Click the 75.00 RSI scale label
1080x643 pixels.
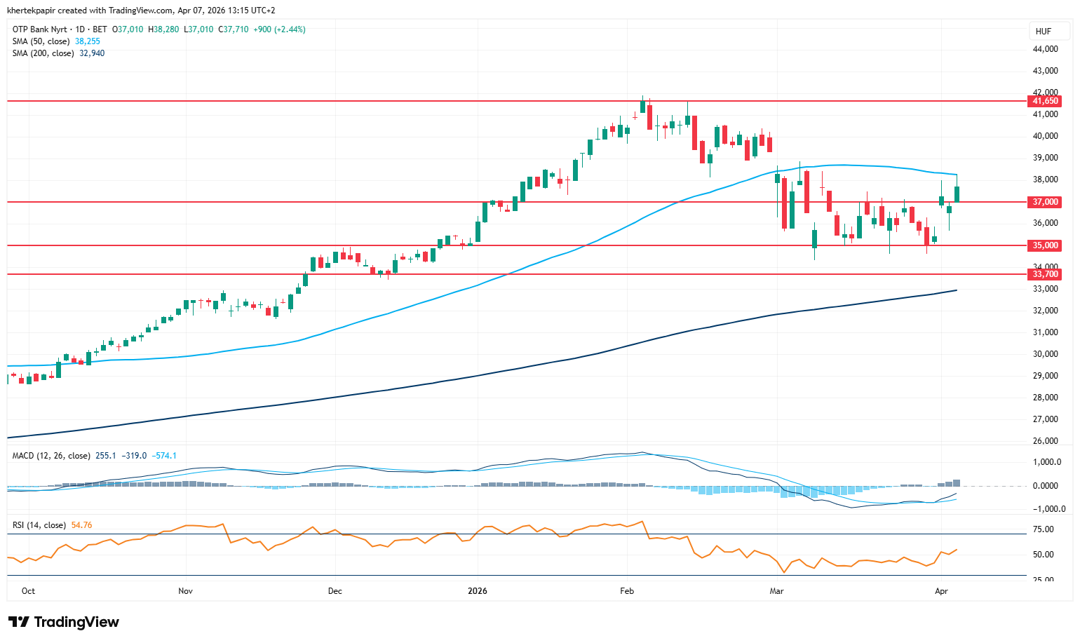[x=1044, y=529]
